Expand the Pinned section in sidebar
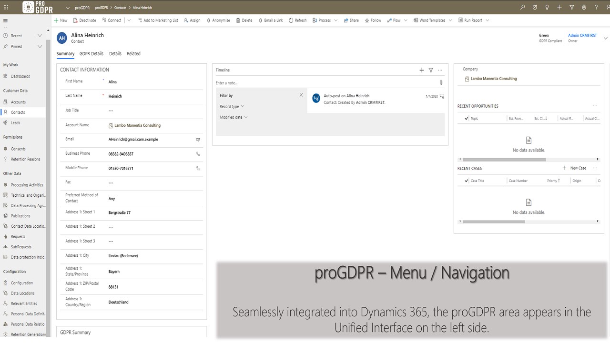 (40, 47)
